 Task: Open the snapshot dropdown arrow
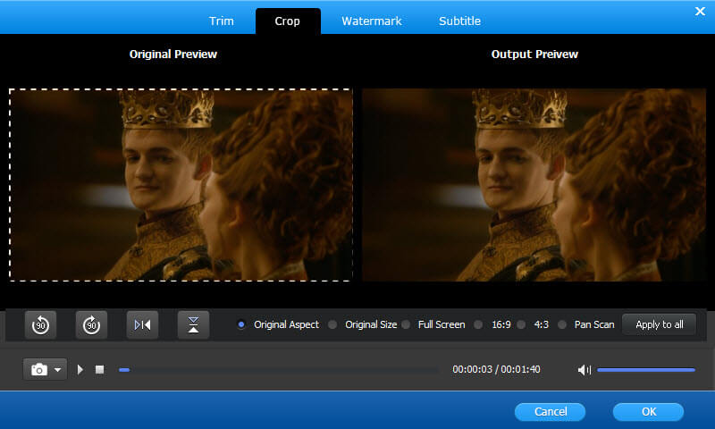coord(58,369)
